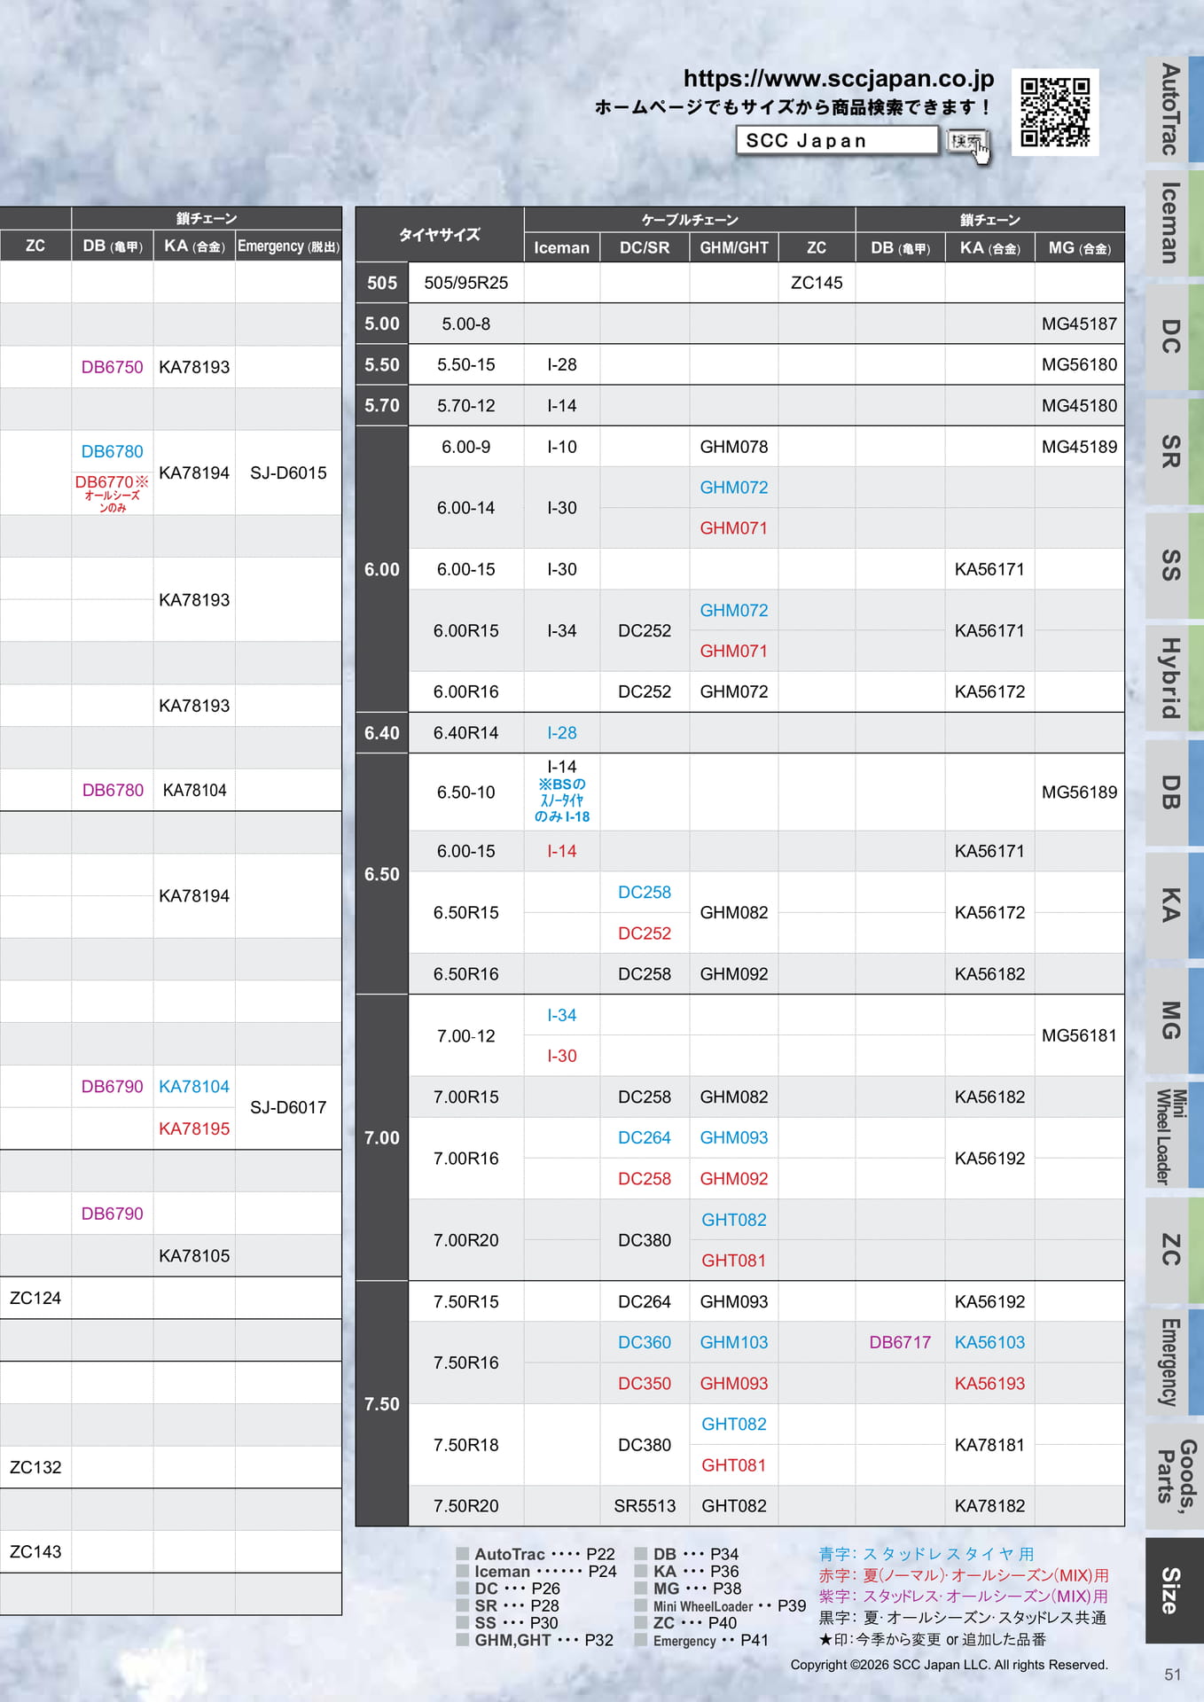Go to the DB side tab
Screen dimensions: 1204x1702
1174,792
